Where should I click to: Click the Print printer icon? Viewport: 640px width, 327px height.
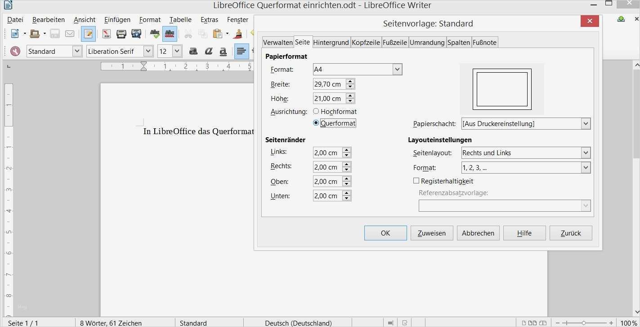pyautogui.click(x=121, y=34)
